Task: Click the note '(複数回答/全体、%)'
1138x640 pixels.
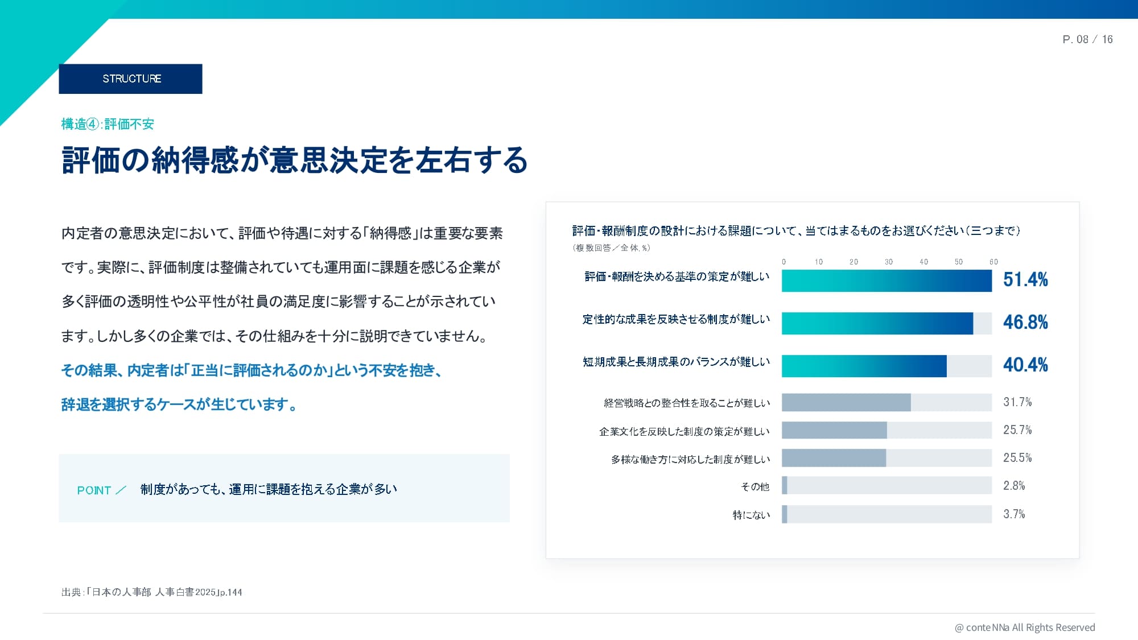Action: click(x=611, y=248)
